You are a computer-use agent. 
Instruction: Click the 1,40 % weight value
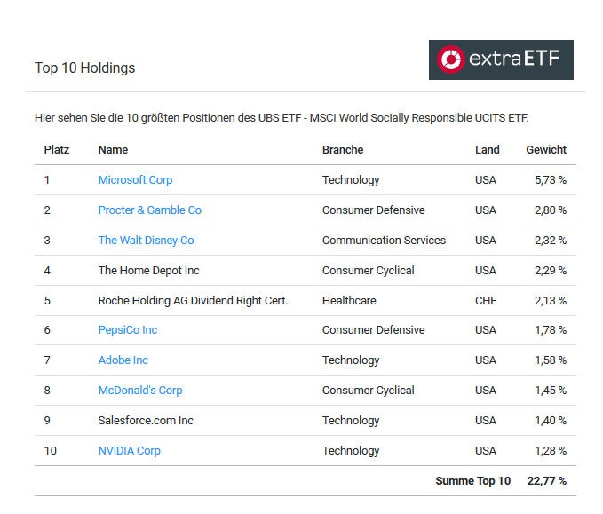click(x=551, y=421)
